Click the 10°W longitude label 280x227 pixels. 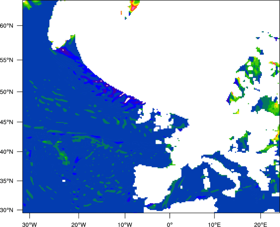point(125,225)
